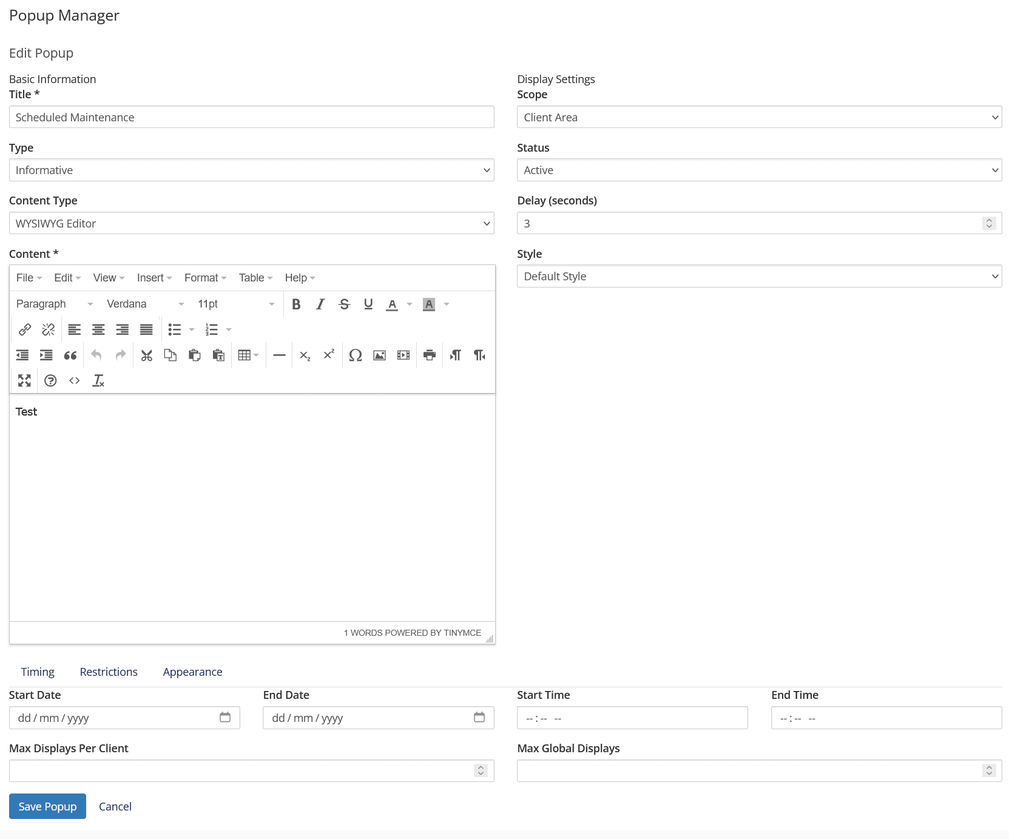The height and width of the screenshot is (839, 1009).
Task: Toggle the Blockquote icon
Action: click(x=70, y=355)
